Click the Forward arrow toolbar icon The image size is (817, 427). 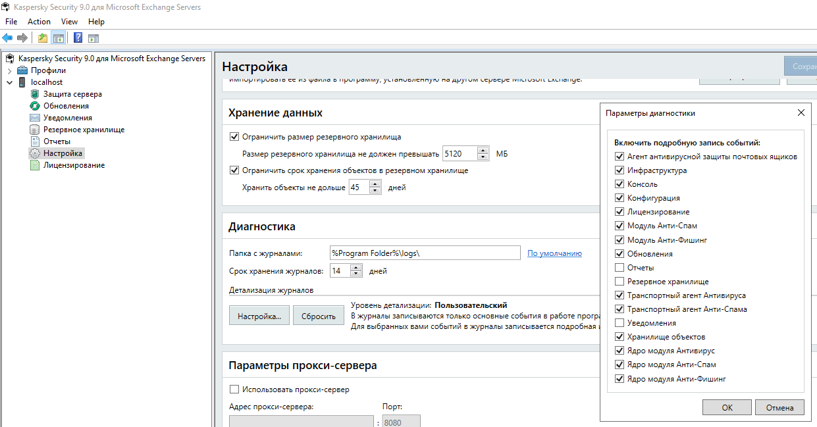click(x=22, y=38)
